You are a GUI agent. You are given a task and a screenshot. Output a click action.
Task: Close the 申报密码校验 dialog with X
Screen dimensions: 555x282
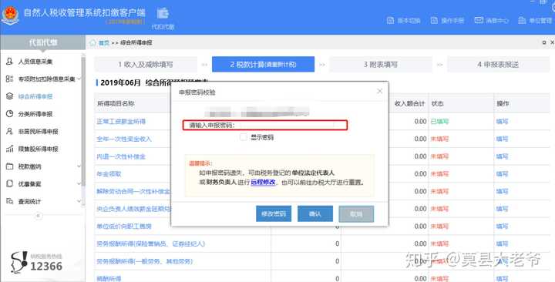380,91
